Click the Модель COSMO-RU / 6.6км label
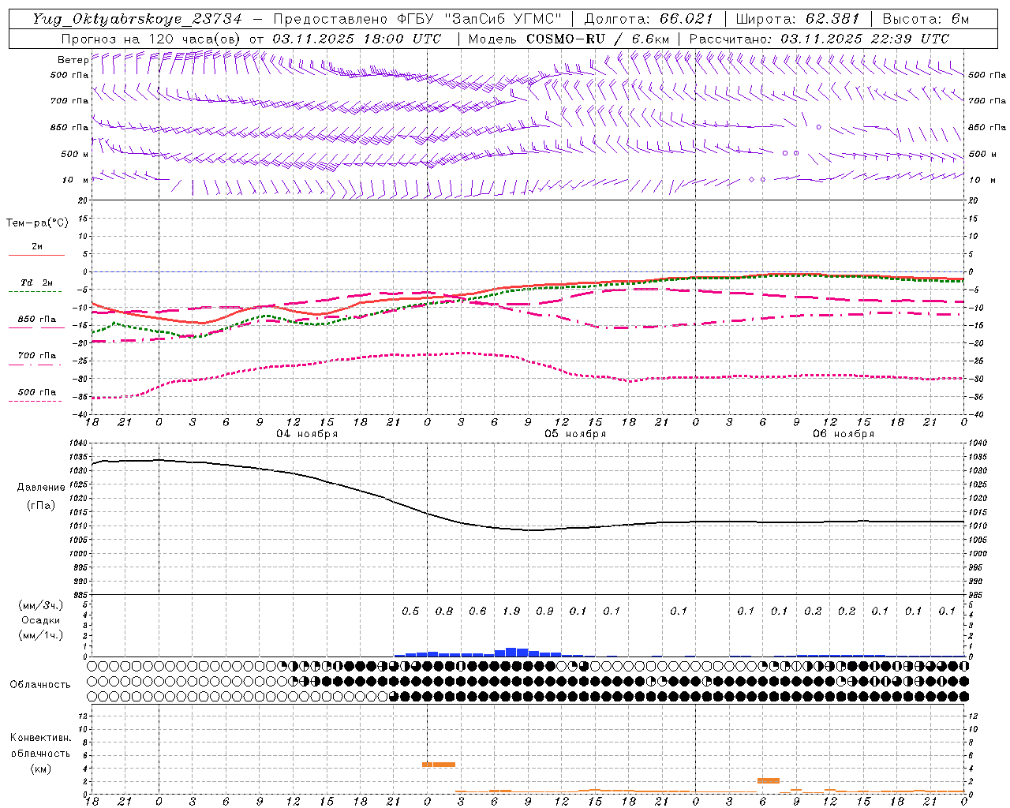 coord(568,39)
